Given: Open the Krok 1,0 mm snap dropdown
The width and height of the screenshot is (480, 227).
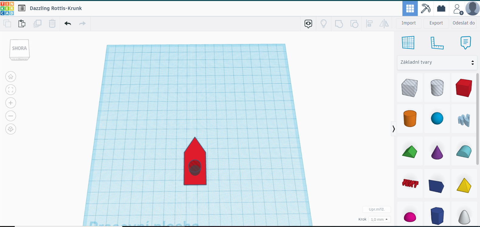Looking at the screenshot, I should (379, 219).
